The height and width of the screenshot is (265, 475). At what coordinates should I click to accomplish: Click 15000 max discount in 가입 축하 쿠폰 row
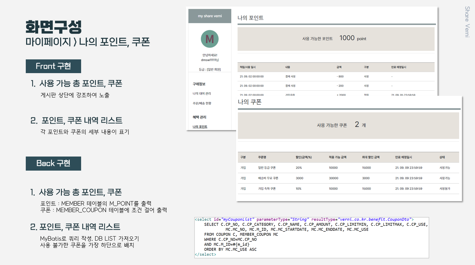click(x=366, y=189)
